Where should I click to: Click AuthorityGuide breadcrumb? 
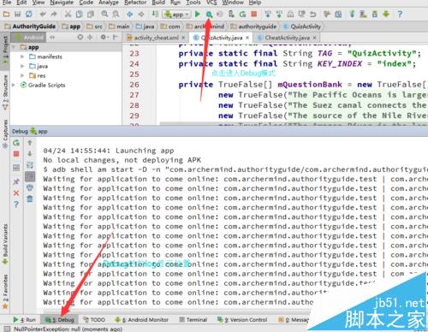point(30,27)
